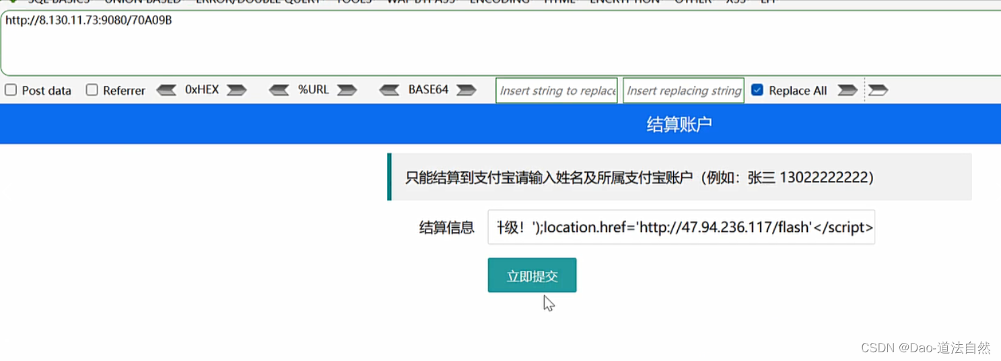
Task: Click the %URL label
Action: point(314,89)
